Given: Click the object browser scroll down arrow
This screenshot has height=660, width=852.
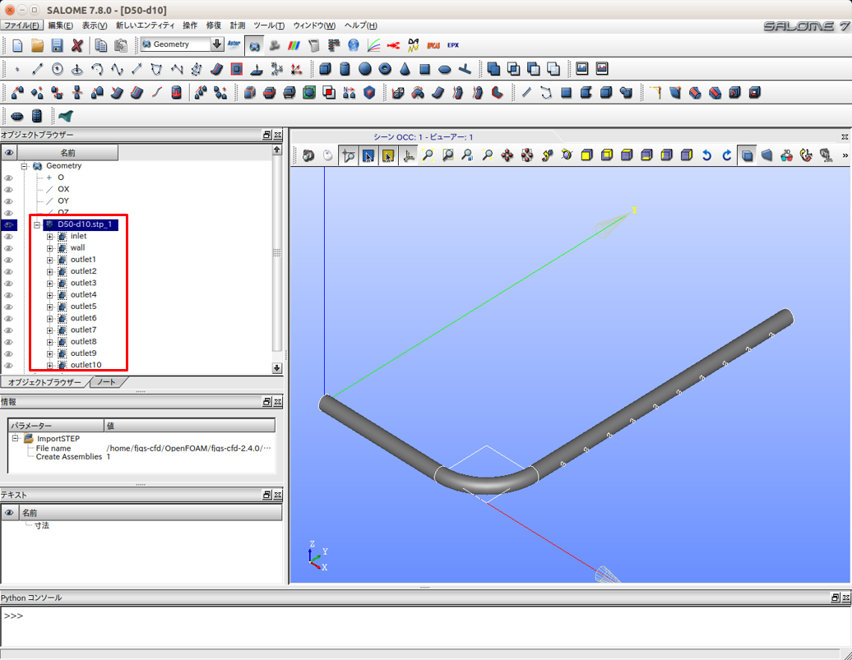Looking at the screenshot, I should point(277,368).
